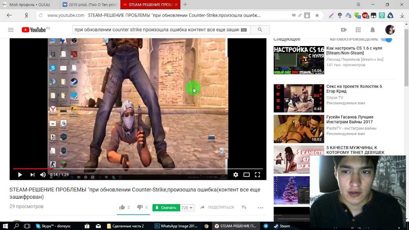
Task: Open the Christmas tree desktop thumbnail
Action: [292, 190]
